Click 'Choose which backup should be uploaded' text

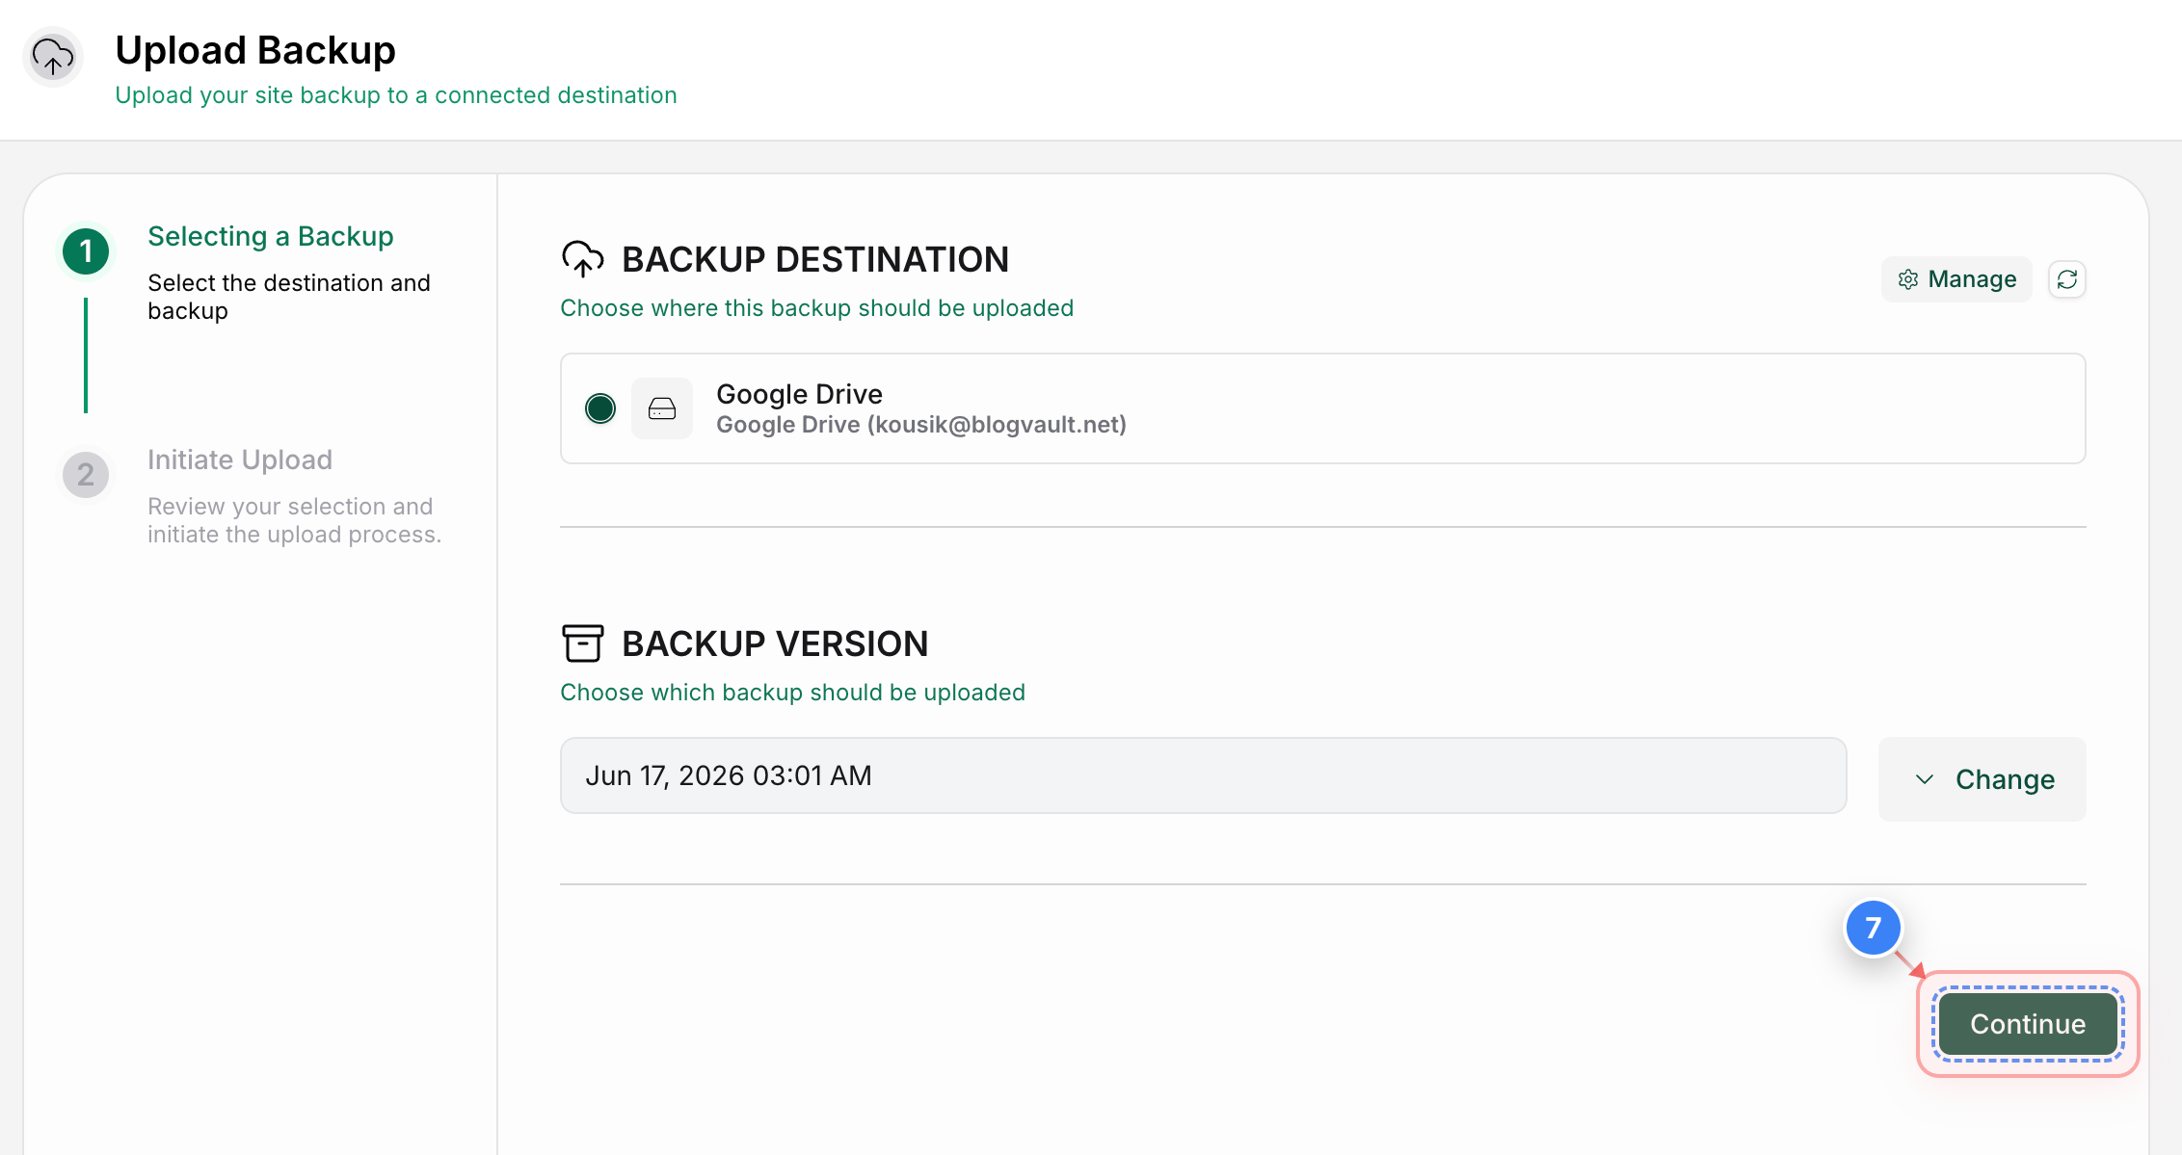tap(792, 693)
